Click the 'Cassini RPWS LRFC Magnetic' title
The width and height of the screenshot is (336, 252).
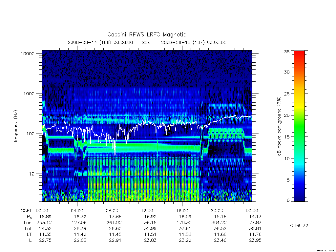click(147, 34)
